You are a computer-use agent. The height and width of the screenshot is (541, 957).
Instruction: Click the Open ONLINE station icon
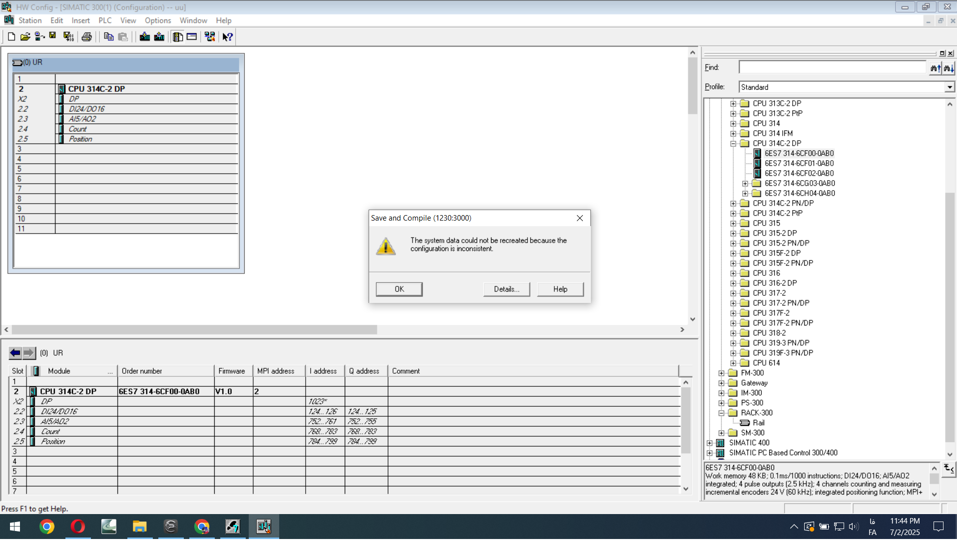click(39, 37)
